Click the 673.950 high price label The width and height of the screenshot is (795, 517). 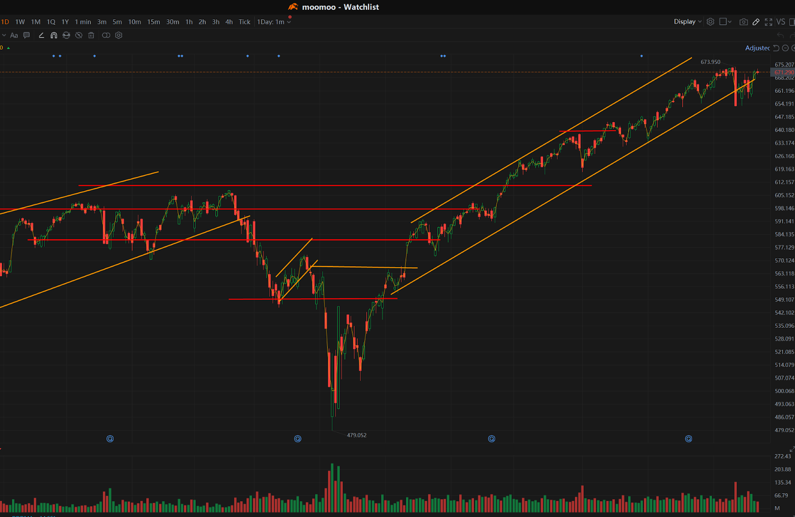click(710, 62)
